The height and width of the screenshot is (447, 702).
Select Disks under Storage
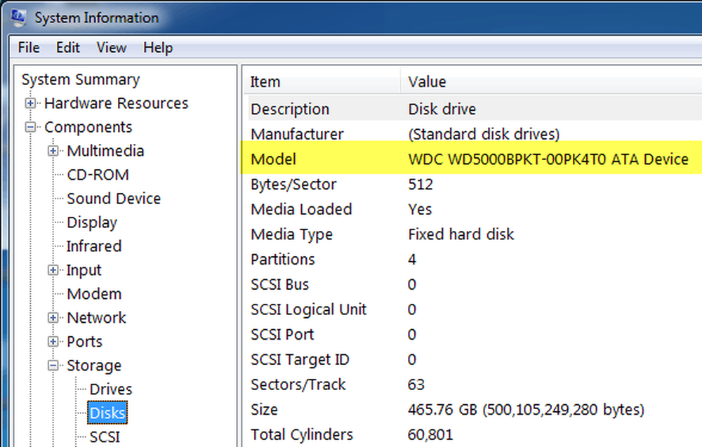(x=107, y=413)
